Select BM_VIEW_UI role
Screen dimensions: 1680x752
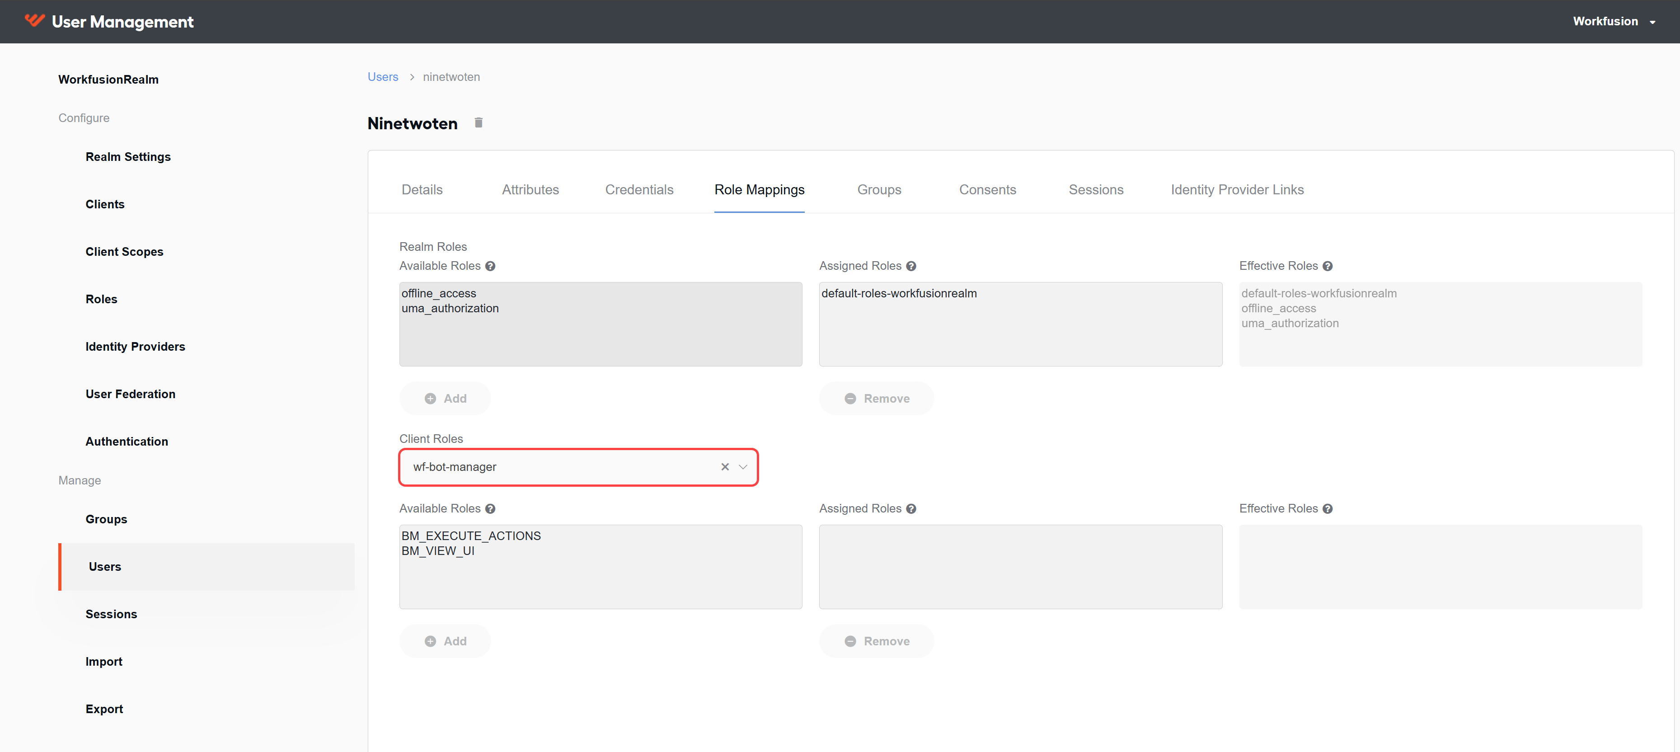437,551
